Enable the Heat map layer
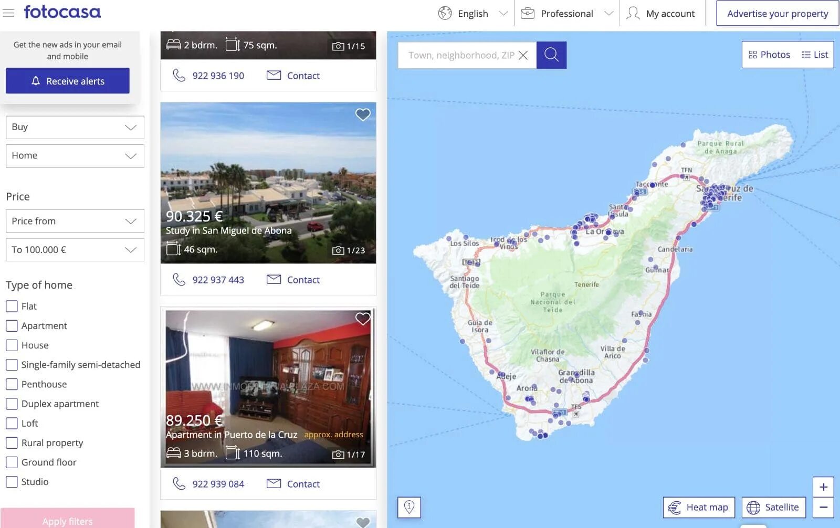Screen dimensions: 840x528 pos(699,507)
